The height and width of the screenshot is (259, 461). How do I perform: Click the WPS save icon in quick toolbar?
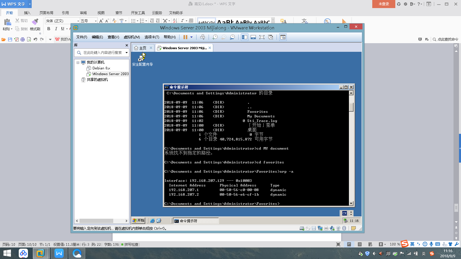10,39
